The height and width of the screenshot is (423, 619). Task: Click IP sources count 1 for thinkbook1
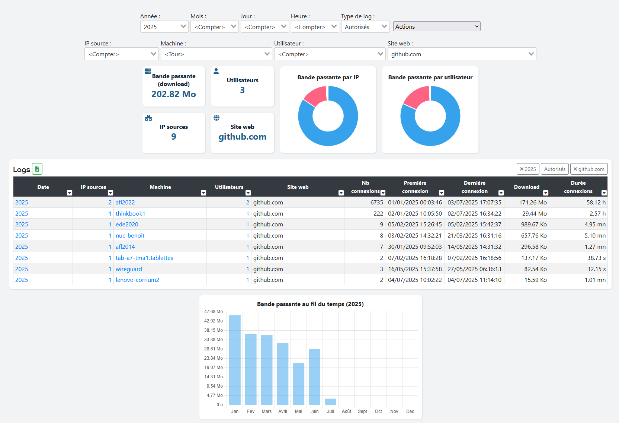click(110, 214)
